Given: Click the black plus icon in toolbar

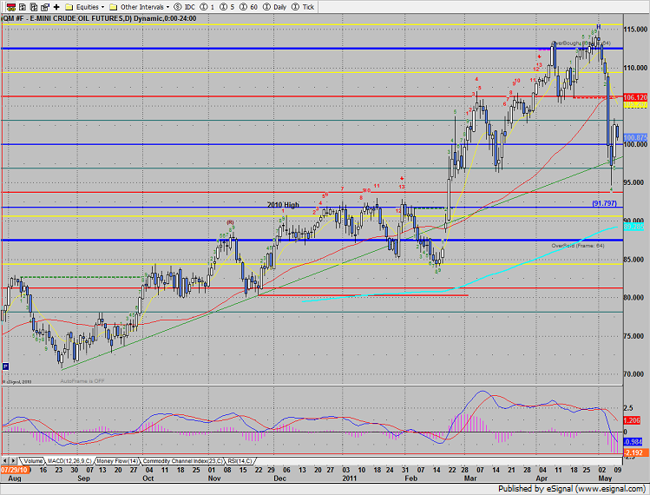Looking at the screenshot, I should pyautogui.click(x=56, y=7).
